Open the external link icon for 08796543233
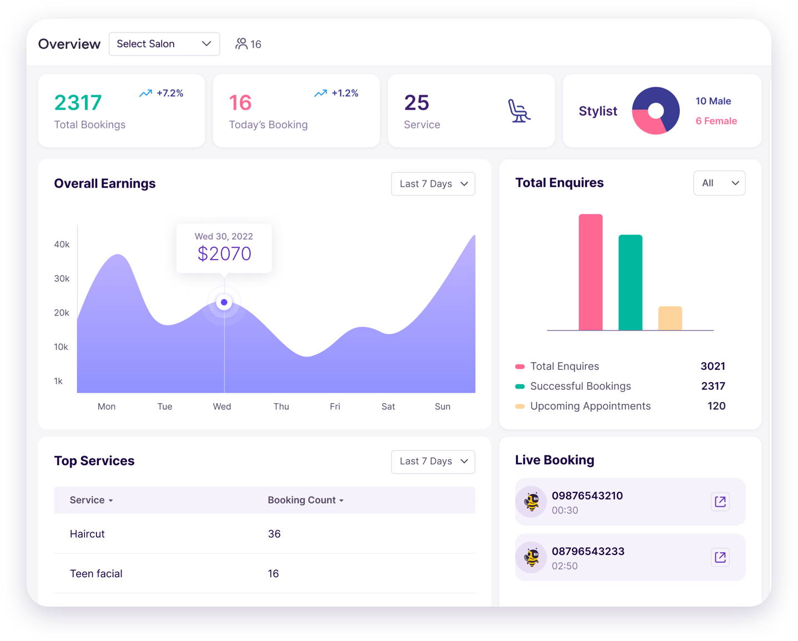 (720, 557)
